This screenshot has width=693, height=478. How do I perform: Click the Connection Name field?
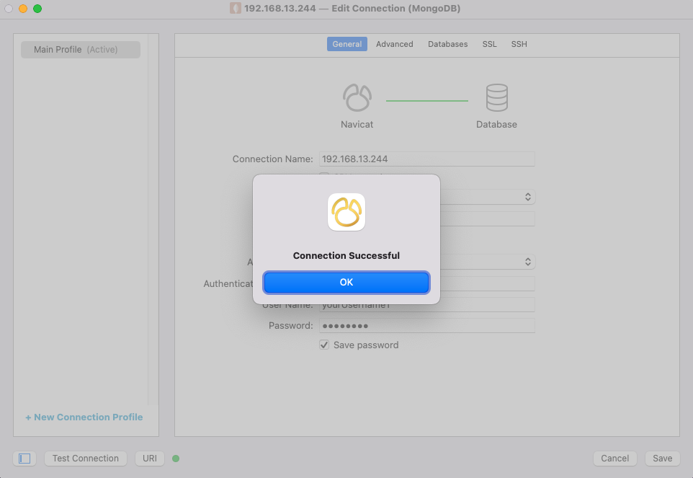[427, 159]
